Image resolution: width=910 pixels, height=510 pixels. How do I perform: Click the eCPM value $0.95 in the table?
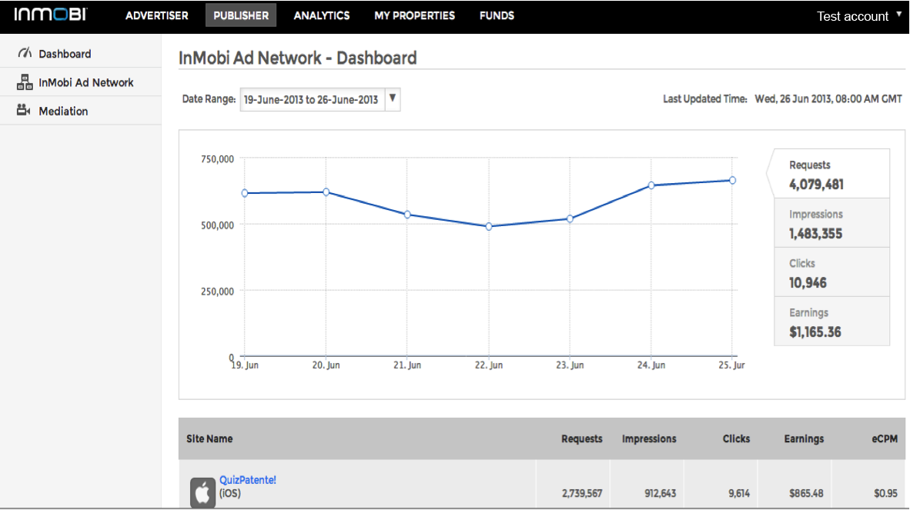885,493
